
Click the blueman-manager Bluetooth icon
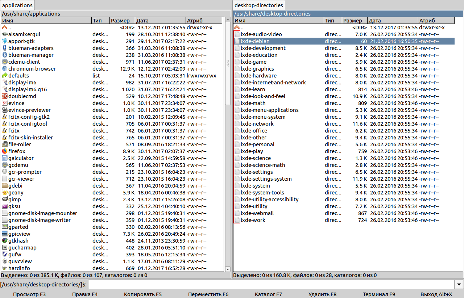[x=5, y=55]
